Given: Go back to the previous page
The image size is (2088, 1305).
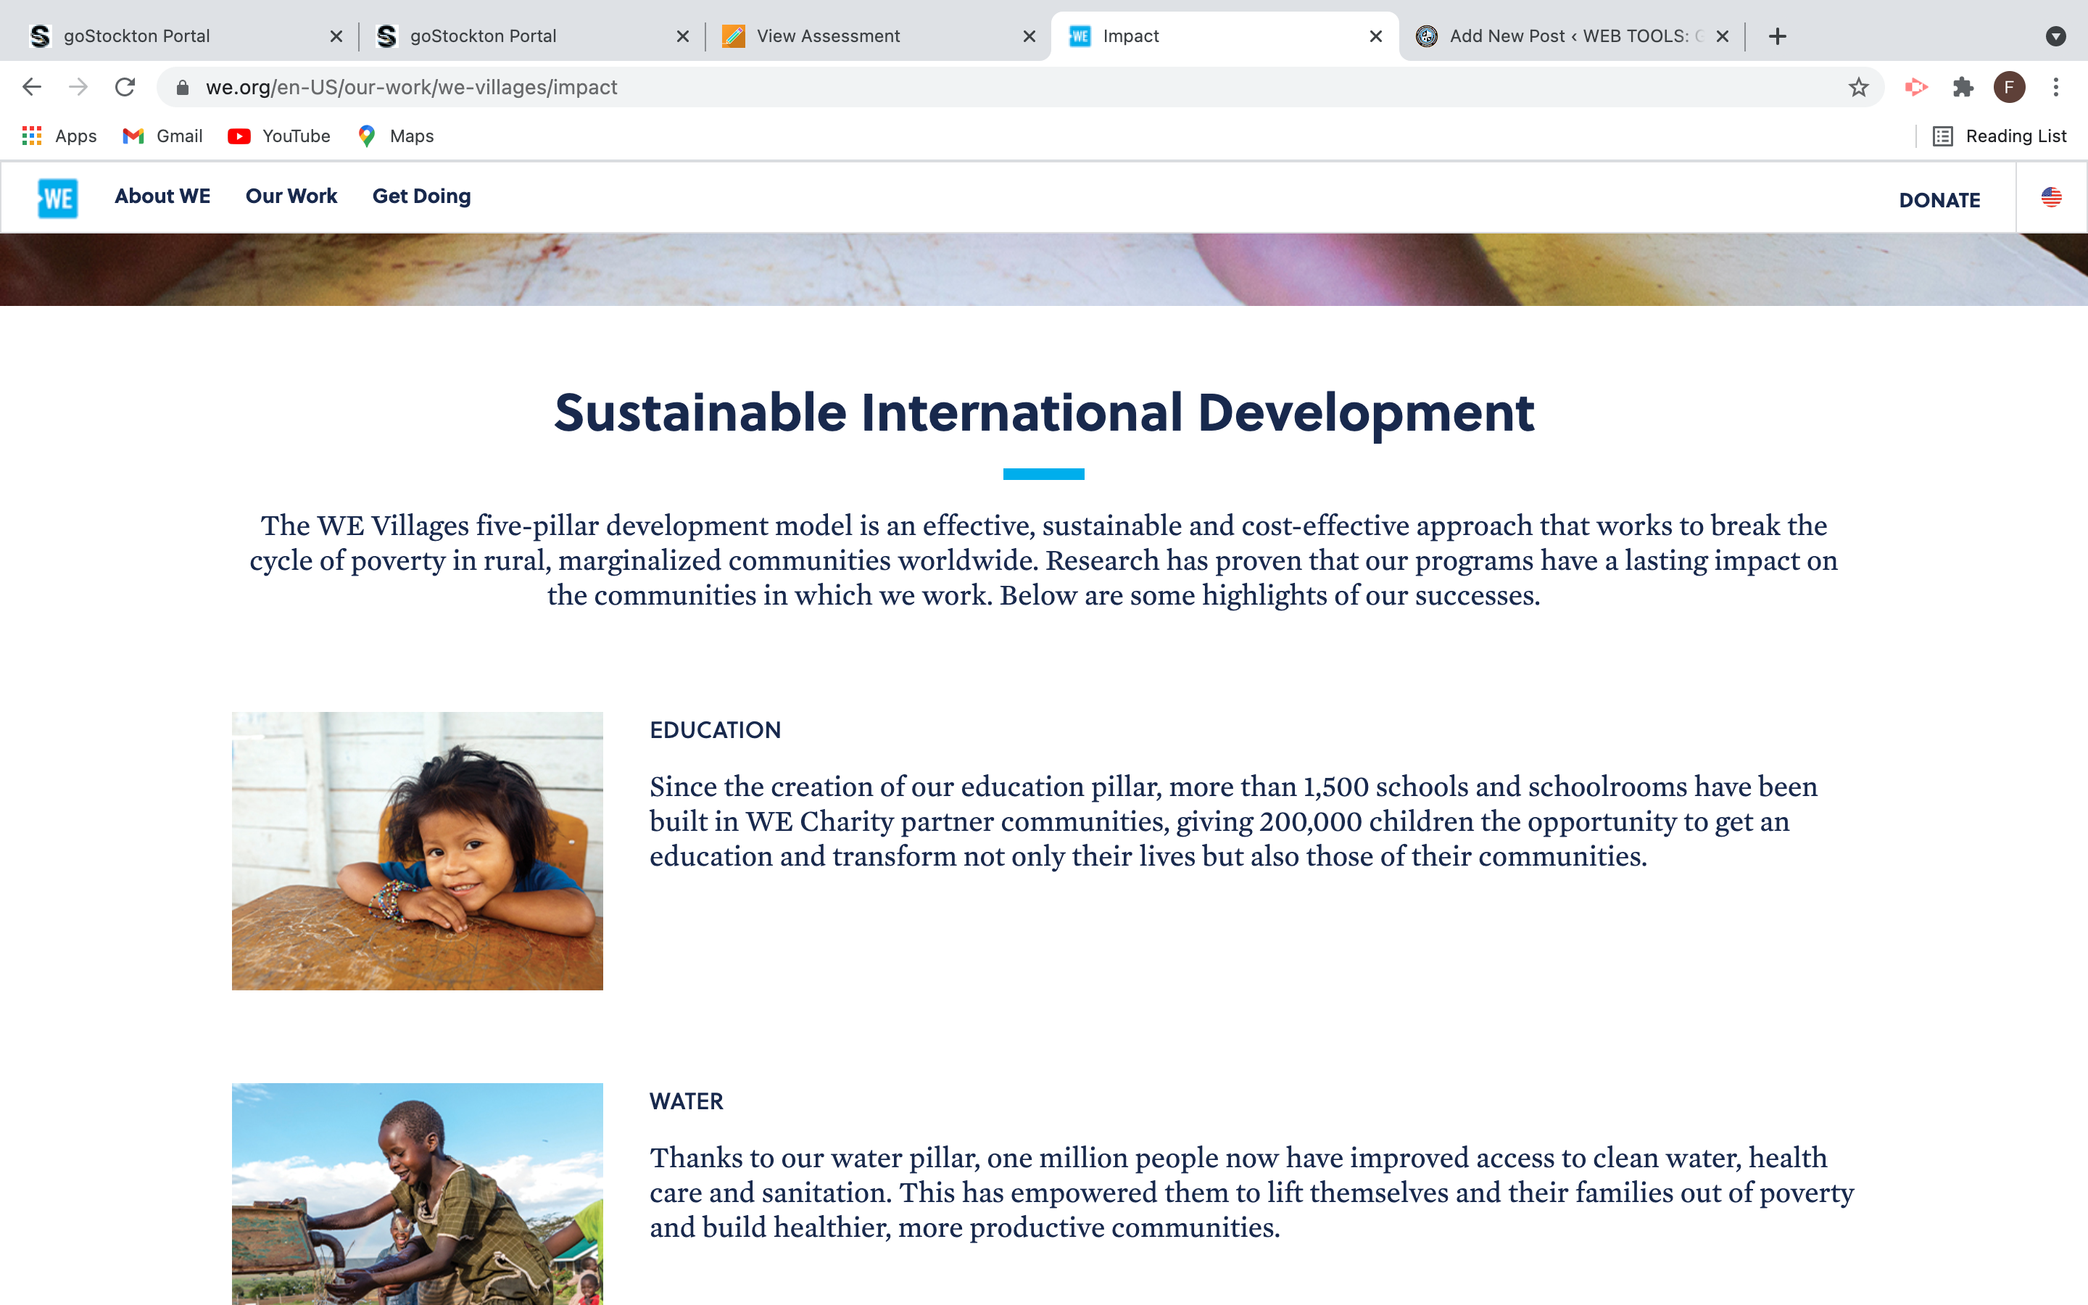Looking at the screenshot, I should (x=32, y=87).
